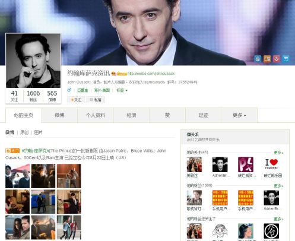295x241 pixels.
Task: Open the 个人资料 tab
Action: point(96,115)
